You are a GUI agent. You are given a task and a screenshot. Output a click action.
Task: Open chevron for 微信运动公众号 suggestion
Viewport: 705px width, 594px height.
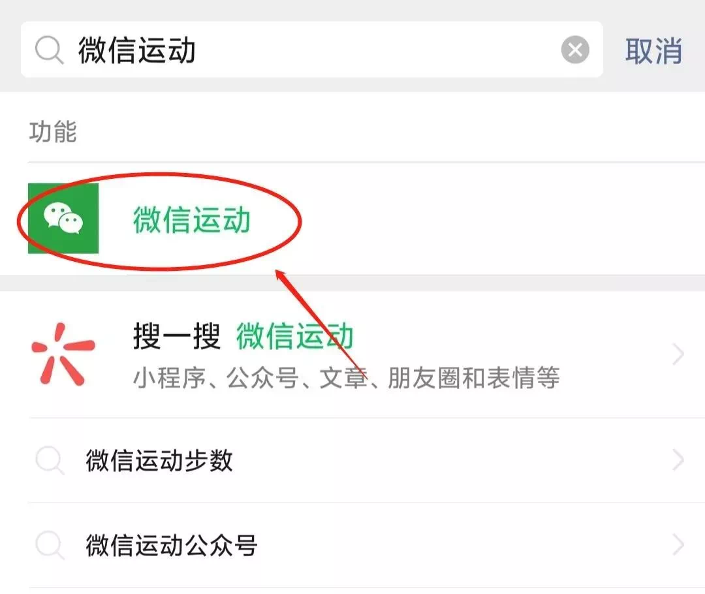coord(678,545)
